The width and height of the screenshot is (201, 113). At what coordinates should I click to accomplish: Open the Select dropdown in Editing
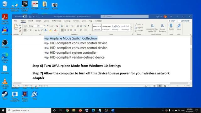point(139,31)
